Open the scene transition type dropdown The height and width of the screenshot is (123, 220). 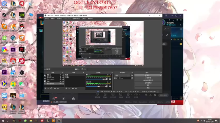point(122,75)
